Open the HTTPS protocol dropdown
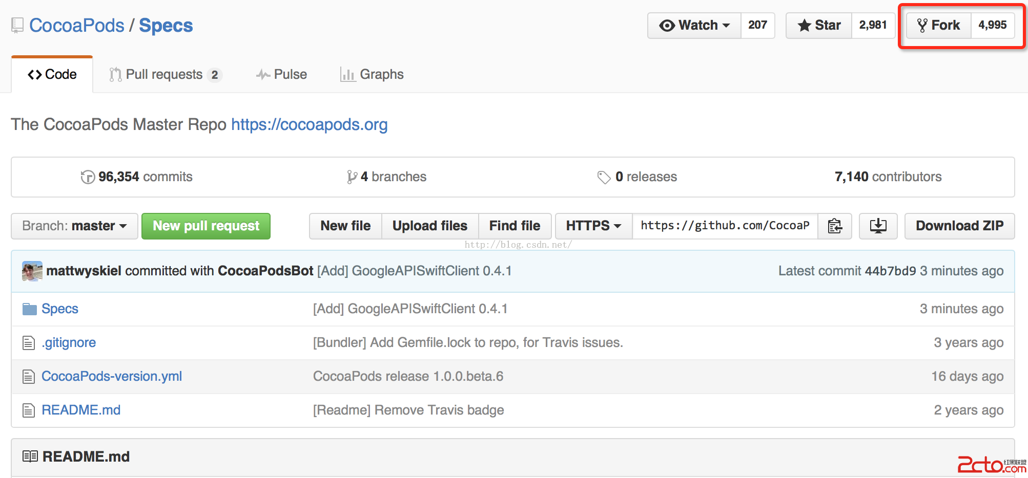This screenshot has width=1028, height=478. (x=593, y=226)
